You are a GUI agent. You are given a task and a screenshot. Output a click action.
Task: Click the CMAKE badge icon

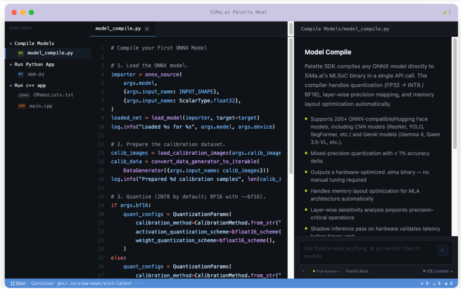click(x=23, y=95)
